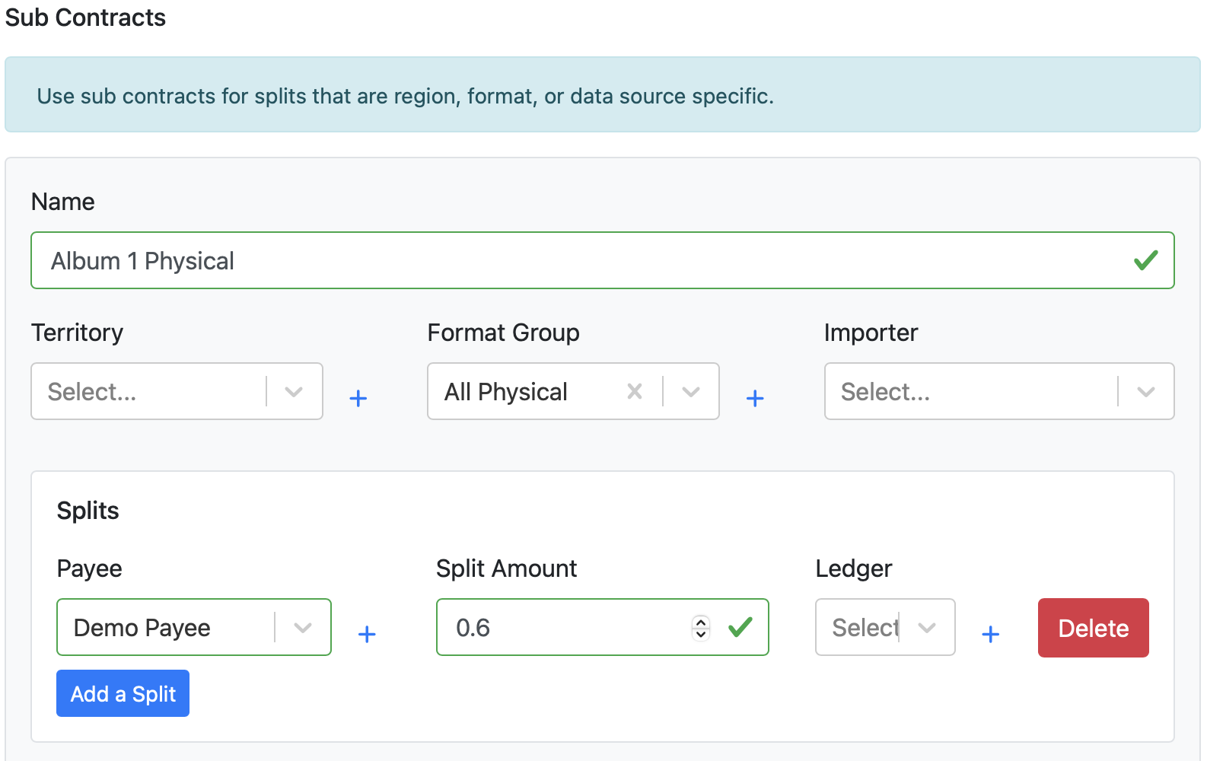Click the sub contracts info banner

(x=602, y=95)
